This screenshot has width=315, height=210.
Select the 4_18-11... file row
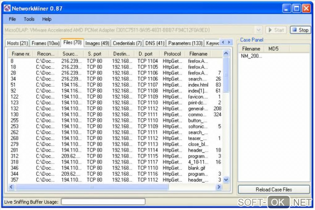click(x=115, y=162)
